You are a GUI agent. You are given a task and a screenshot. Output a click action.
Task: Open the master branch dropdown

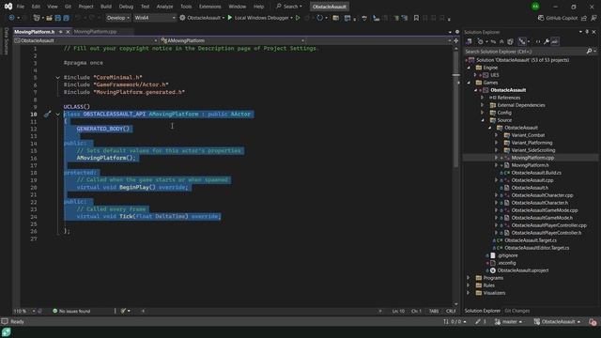(x=509, y=322)
